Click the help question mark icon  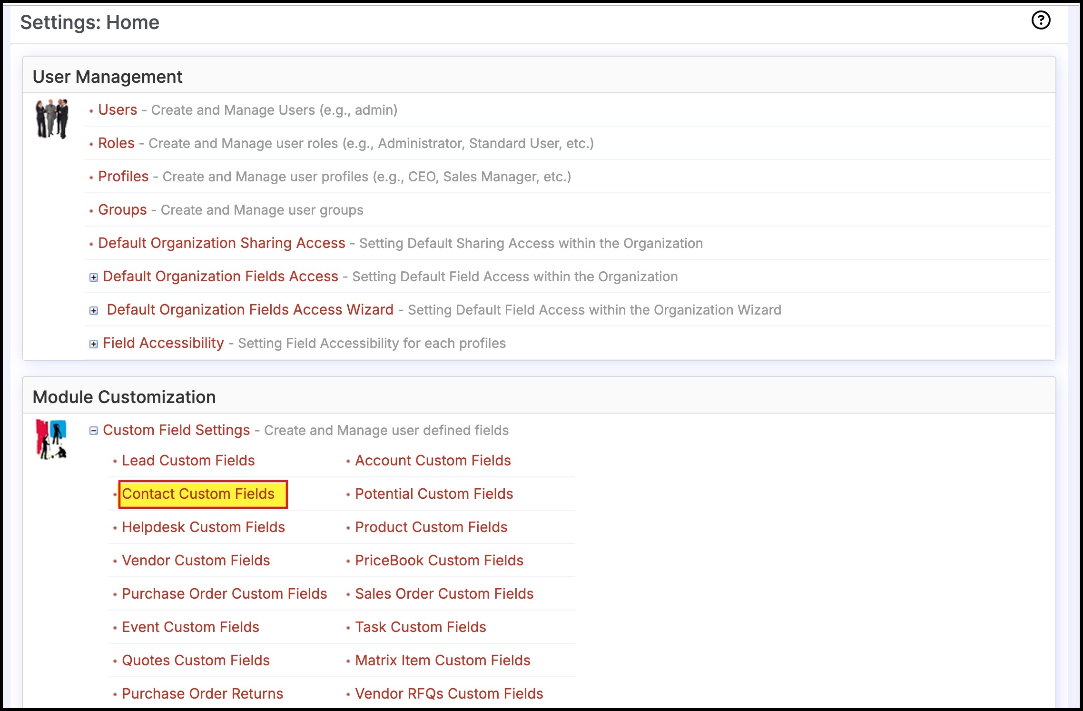click(1041, 20)
